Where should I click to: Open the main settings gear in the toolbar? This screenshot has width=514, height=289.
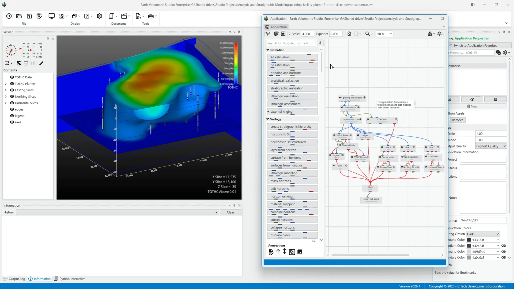coord(99,16)
